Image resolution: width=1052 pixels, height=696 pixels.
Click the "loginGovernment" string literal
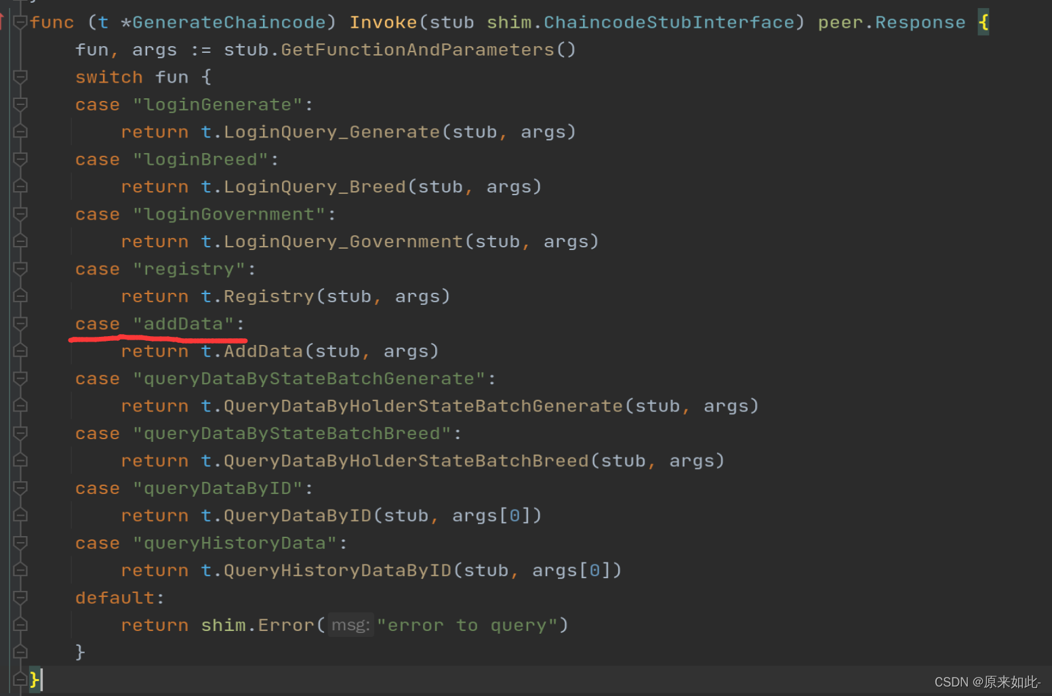point(229,214)
